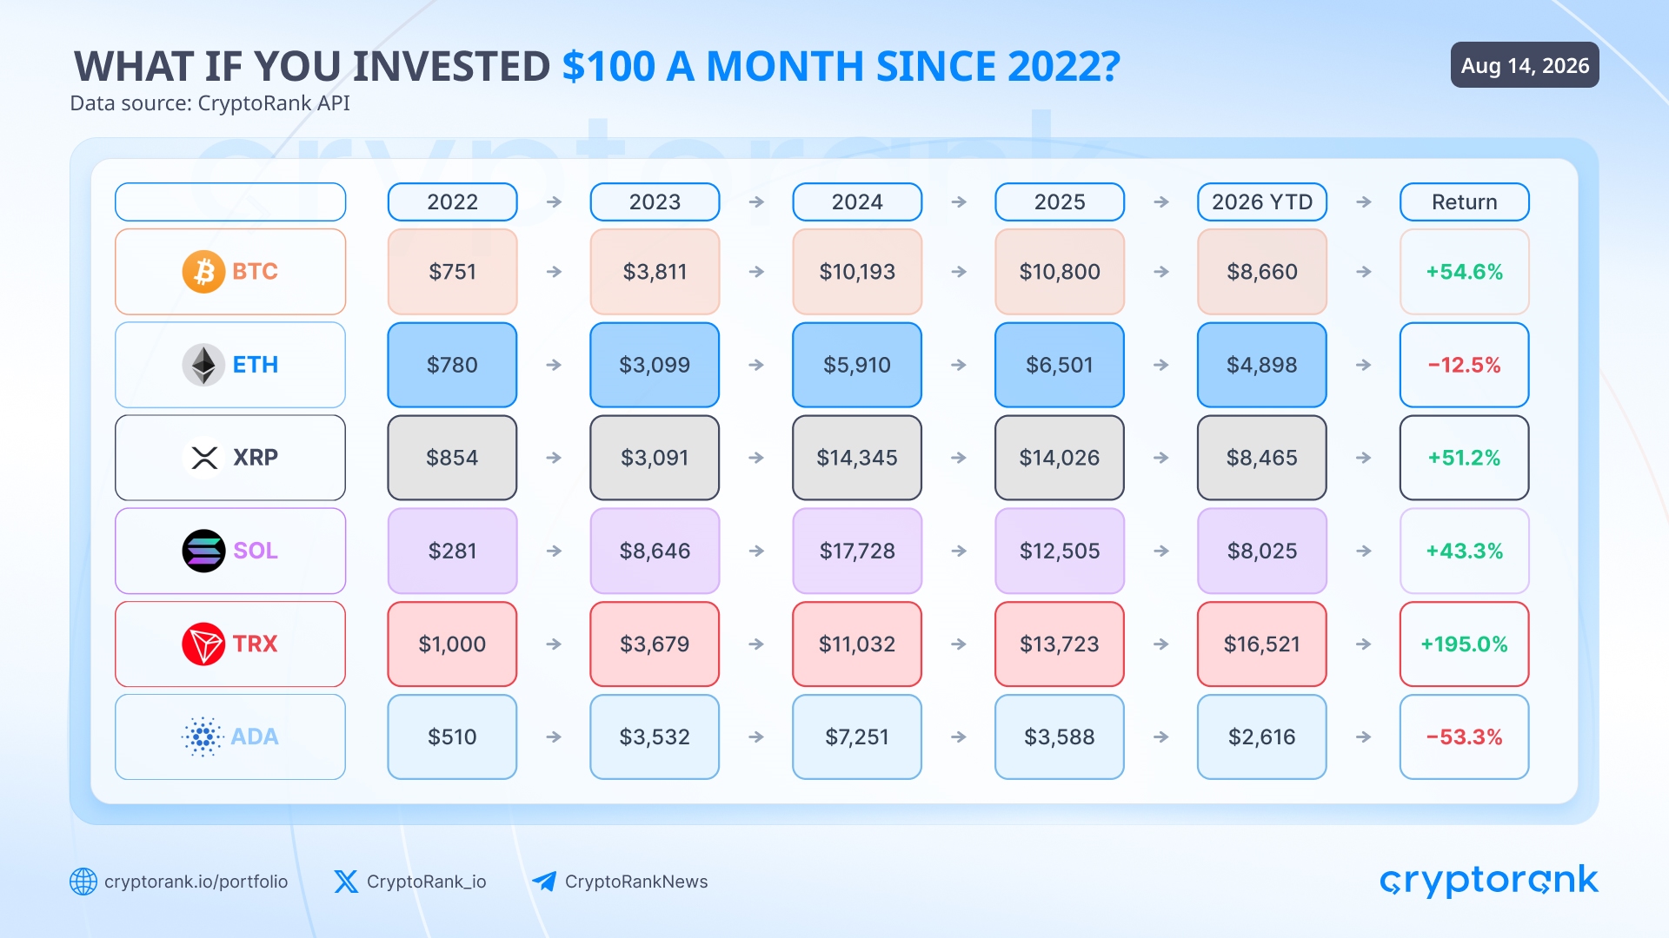1669x938 pixels.
Task: Click the cryptorank brand logo bottom right
Action: pyautogui.click(x=1489, y=881)
